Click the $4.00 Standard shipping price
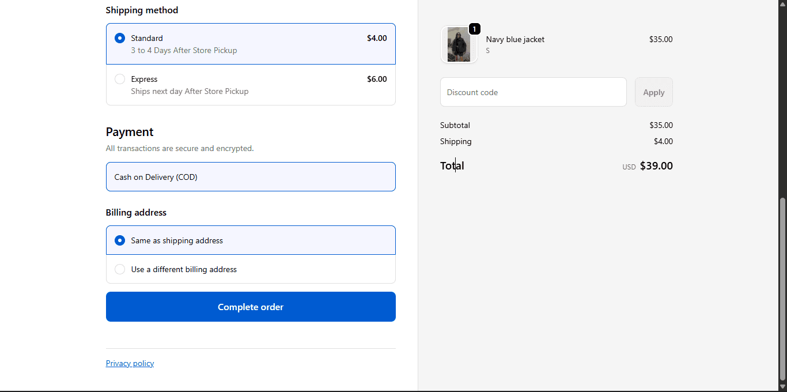Screen dimensions: 787x392 point(377,38)
